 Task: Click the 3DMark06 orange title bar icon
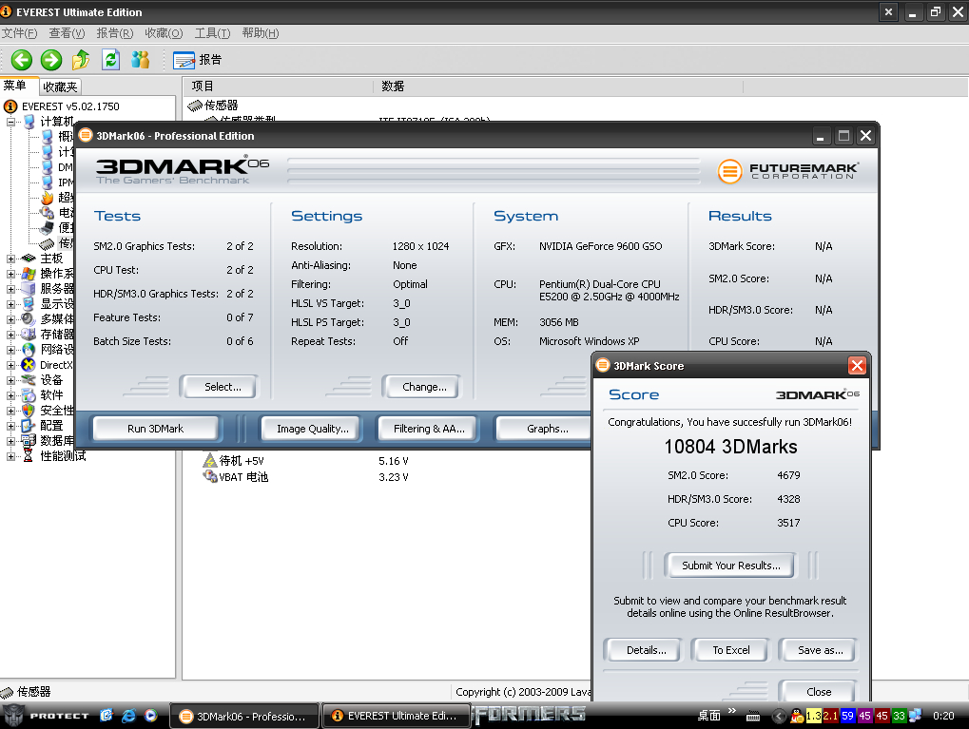(86, 135)
